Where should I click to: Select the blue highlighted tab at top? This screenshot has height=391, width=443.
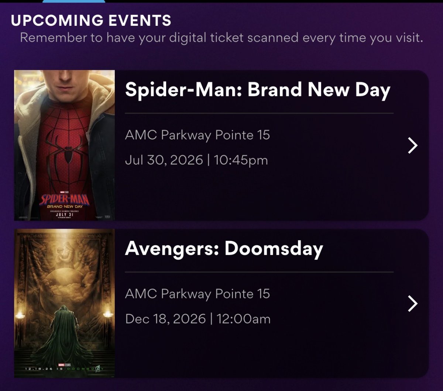click(74, 1)
